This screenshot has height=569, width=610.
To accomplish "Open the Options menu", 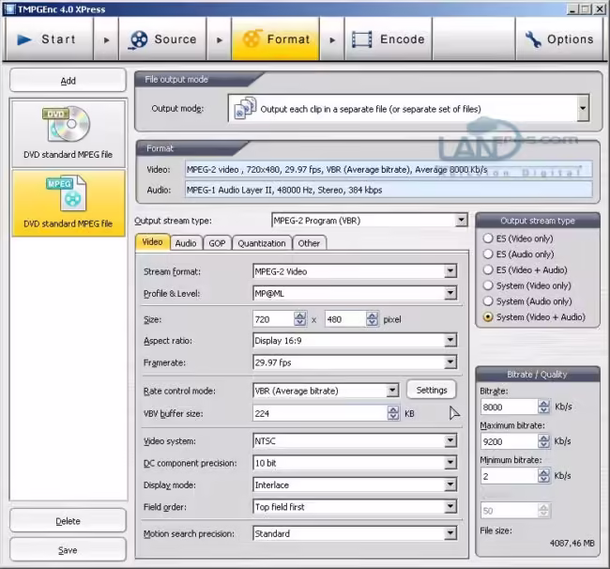I will pyautogui.click(x=559, y=39).
